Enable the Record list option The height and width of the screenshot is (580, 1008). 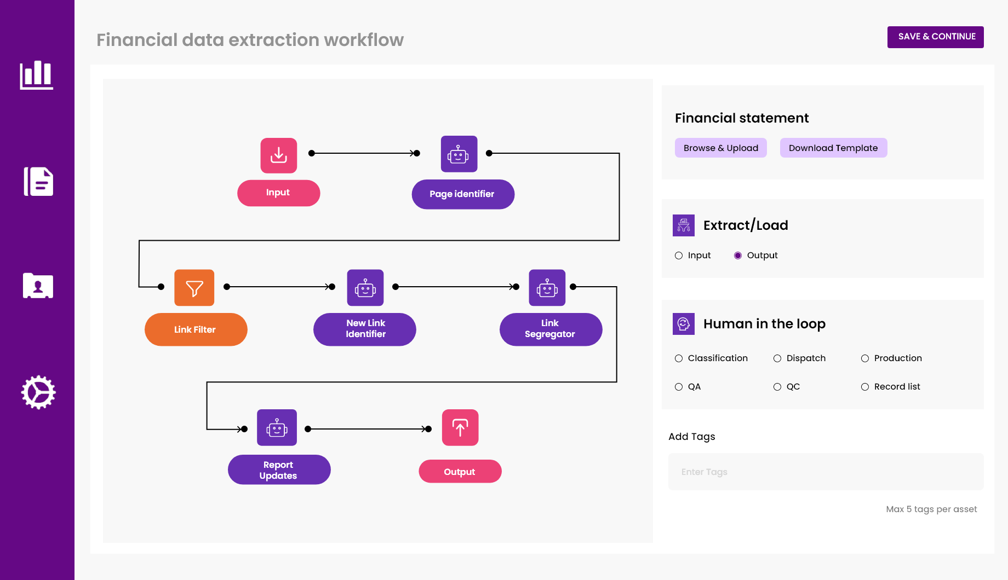point(865,386)
